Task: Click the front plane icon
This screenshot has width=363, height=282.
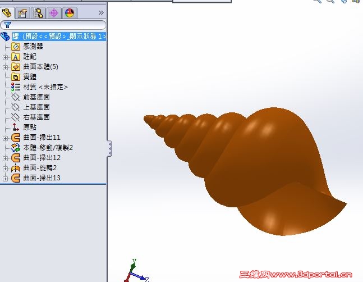Action: coord(16,97)
